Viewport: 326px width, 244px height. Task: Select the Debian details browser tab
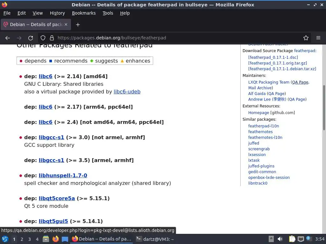36,24
